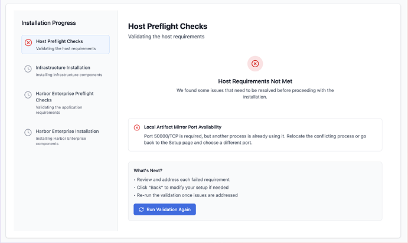This screenshot has height=243, width=408.
Task: Click the red X icon beside Local Artifact Mirror Port Availability
Action: (137, 127)
